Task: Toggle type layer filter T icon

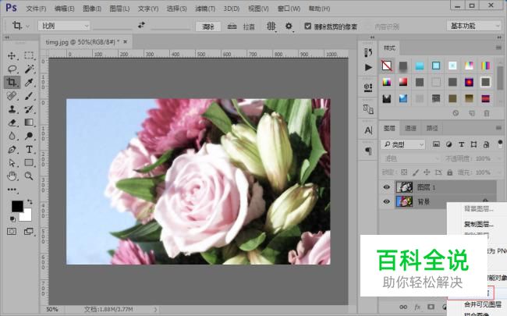Action: 462,144
